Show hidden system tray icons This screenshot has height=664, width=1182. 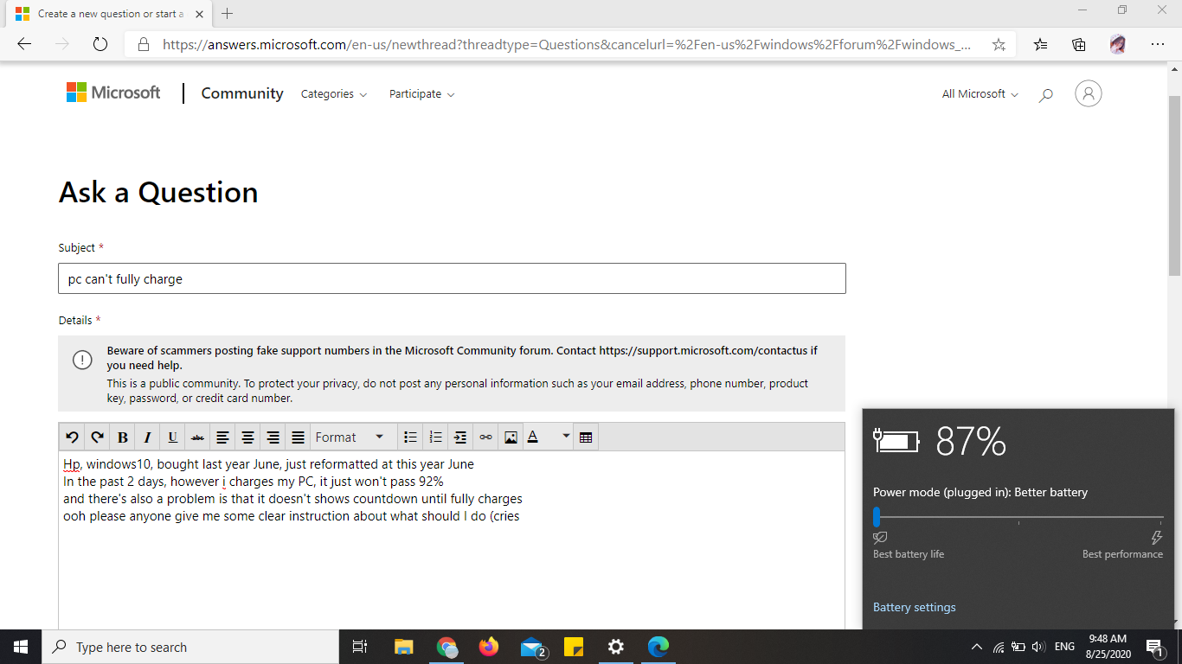click(977, 647)
